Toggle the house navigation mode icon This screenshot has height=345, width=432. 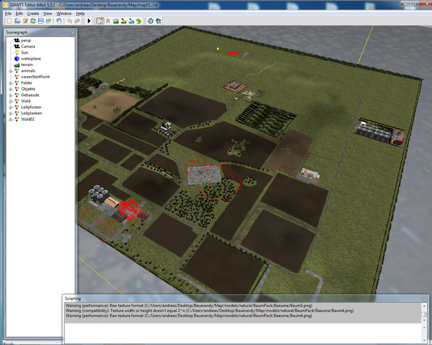[100, 21]
